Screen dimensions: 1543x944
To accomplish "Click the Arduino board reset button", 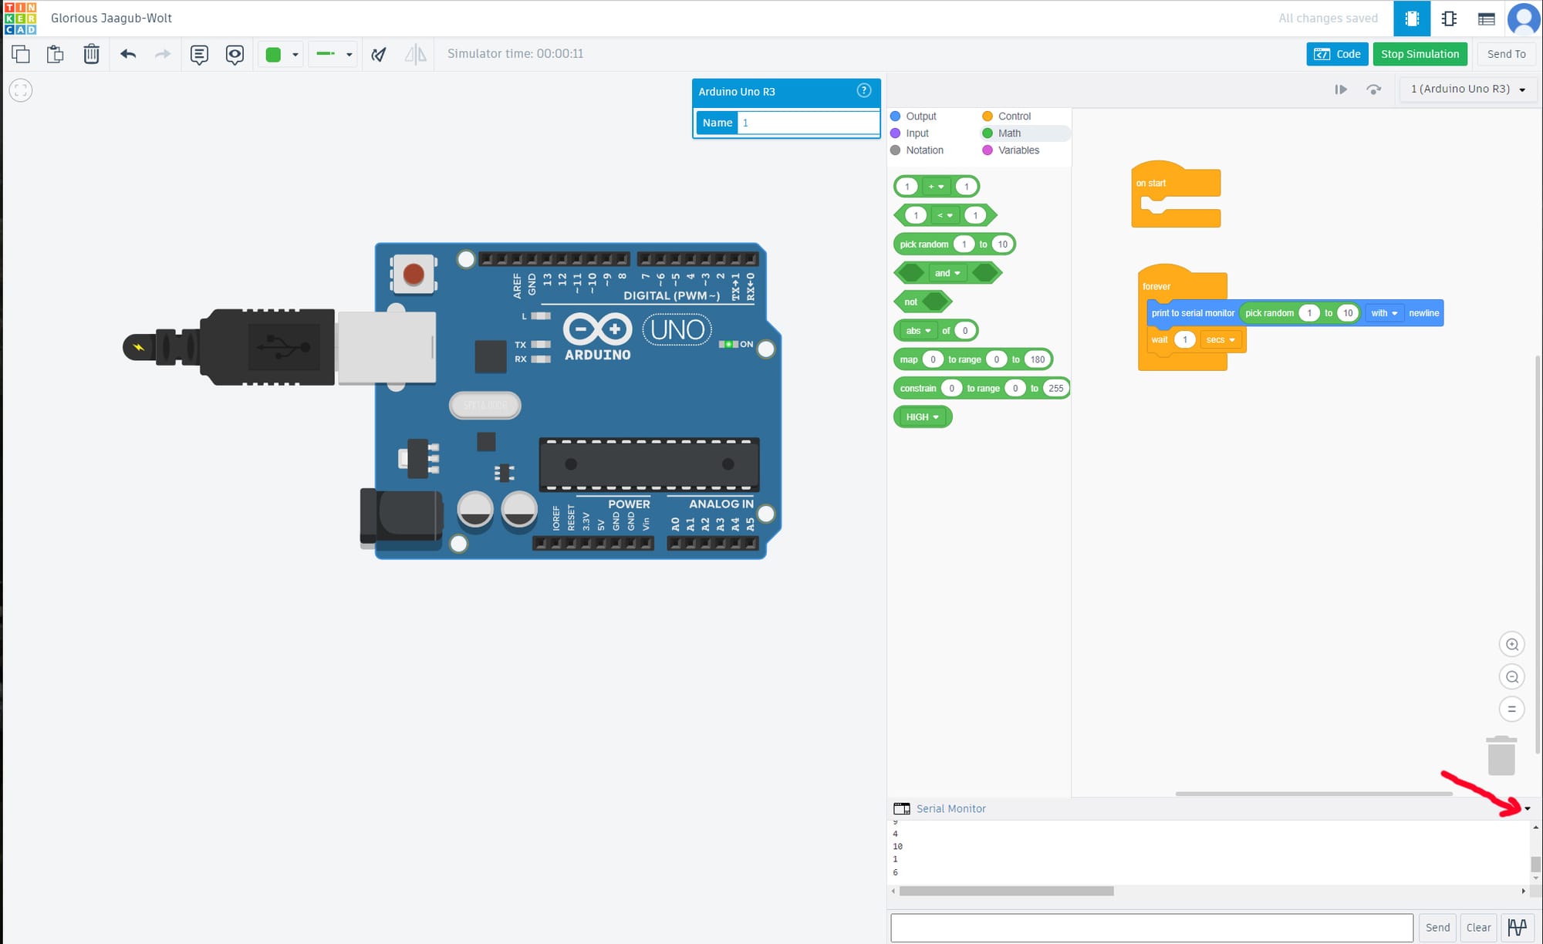I will [414, 274].
